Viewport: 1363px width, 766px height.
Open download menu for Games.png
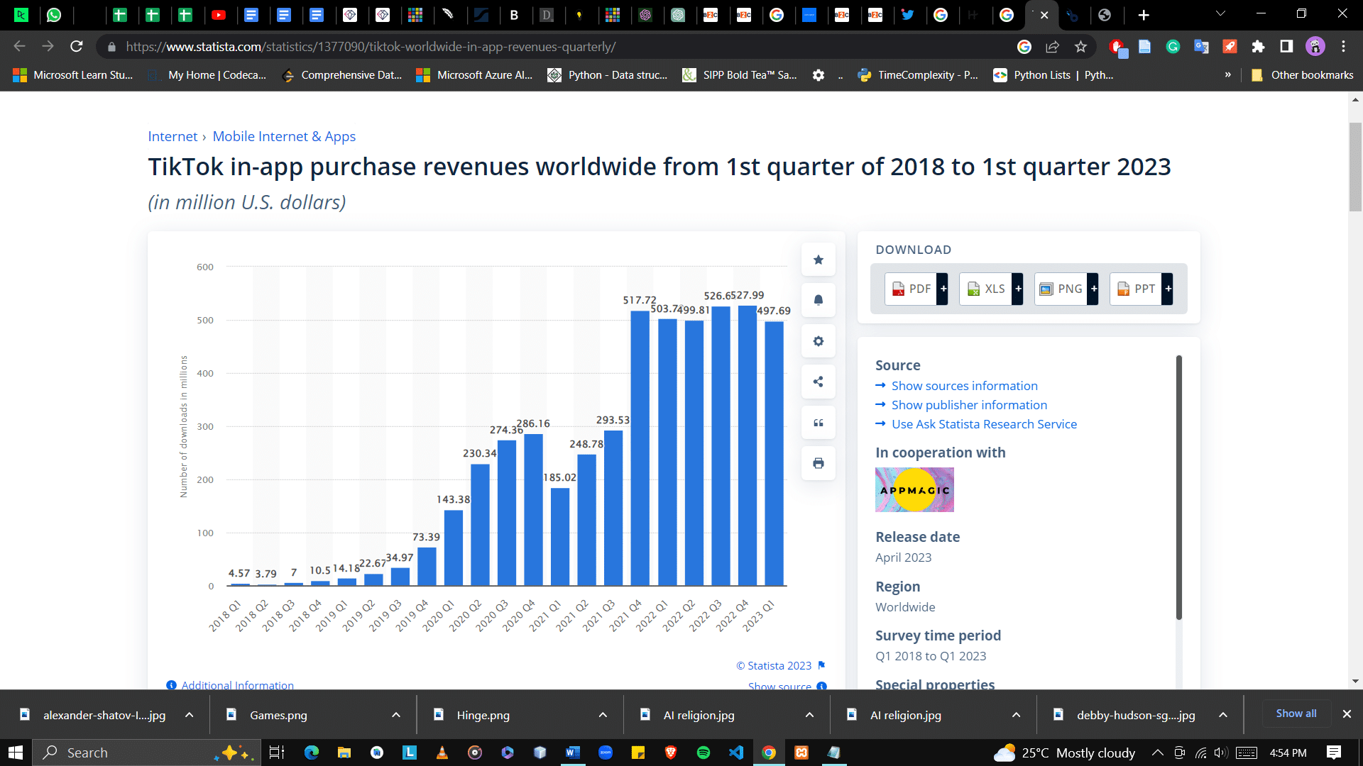point(396,715)
